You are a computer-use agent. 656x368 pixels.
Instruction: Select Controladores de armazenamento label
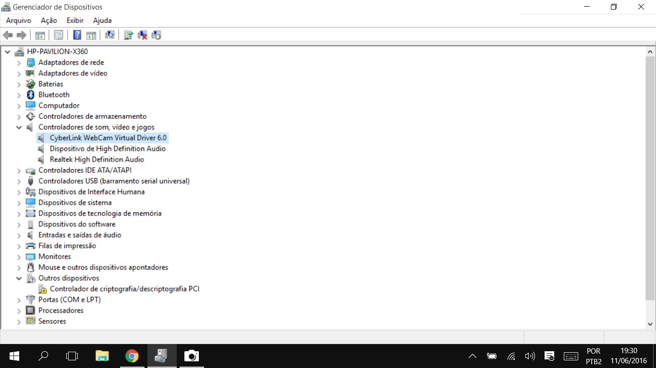[92, 116]
